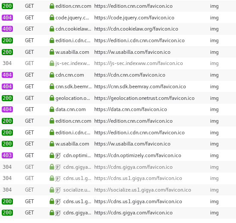Click the lock icon in cdn.optimizely row
This screenshot has width=236, height=223.
(52, 155)
